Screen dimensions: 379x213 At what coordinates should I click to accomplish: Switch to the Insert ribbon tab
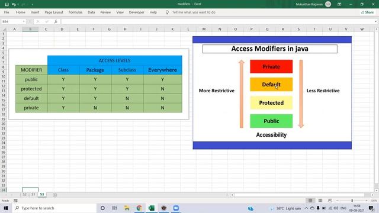(x=35, y=12)
